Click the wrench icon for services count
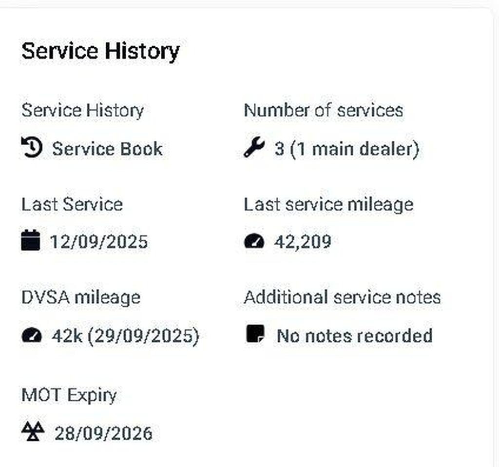The height and width of the screenshot is (467, 499). 254,148
